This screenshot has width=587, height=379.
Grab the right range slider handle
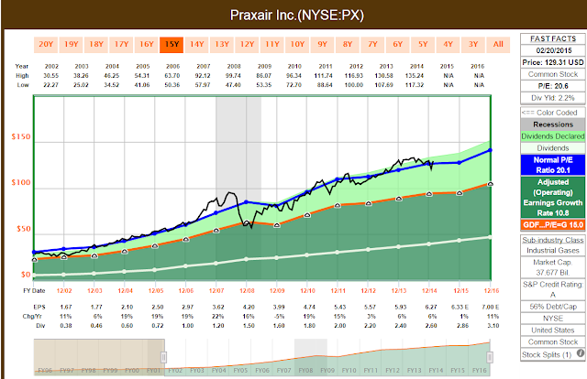pyautogui.click(x=489, y=357)
